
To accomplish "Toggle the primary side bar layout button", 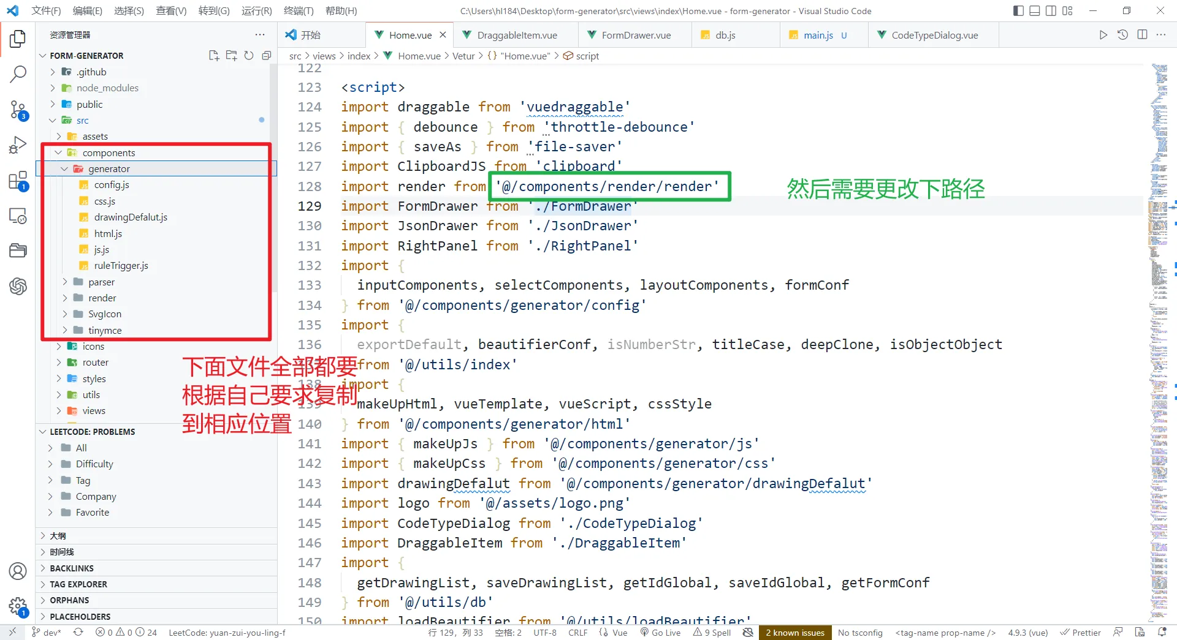I will (1018, 10).
